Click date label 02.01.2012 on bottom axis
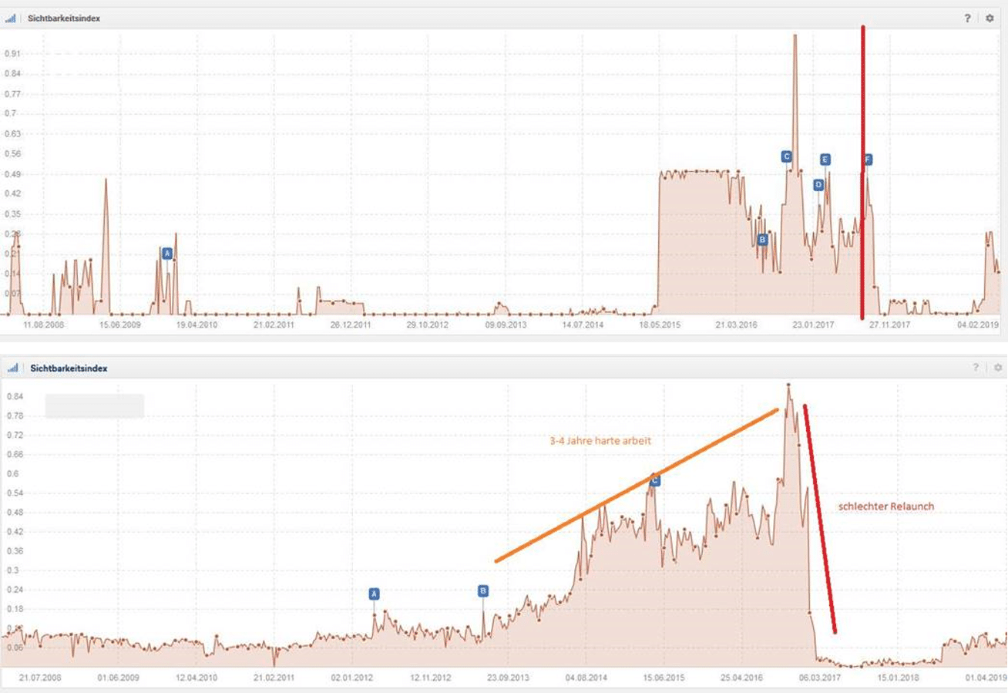1008x693 pixels. tap(352, 678)
